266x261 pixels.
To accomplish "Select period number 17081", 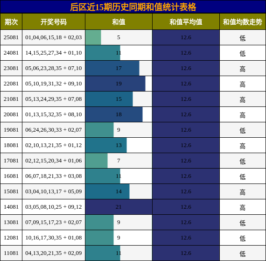I will point(11,161).
